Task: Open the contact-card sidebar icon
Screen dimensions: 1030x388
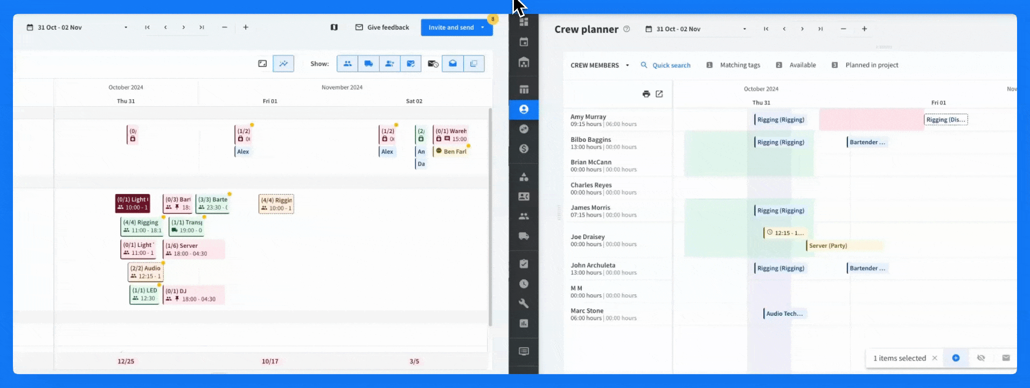Action: coord(524,197)
